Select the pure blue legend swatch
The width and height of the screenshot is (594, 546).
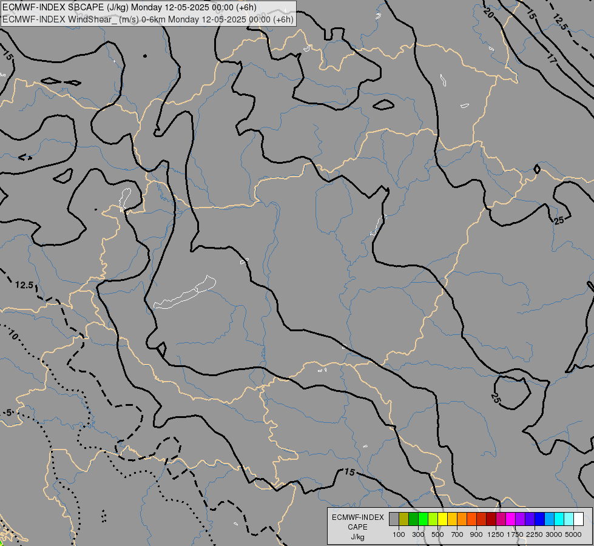point(540,519)
